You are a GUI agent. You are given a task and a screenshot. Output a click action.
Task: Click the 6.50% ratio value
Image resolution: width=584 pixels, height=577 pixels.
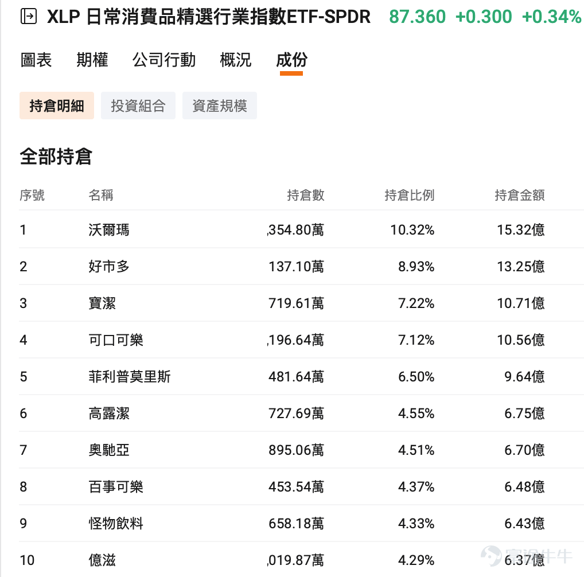(416, 377)
